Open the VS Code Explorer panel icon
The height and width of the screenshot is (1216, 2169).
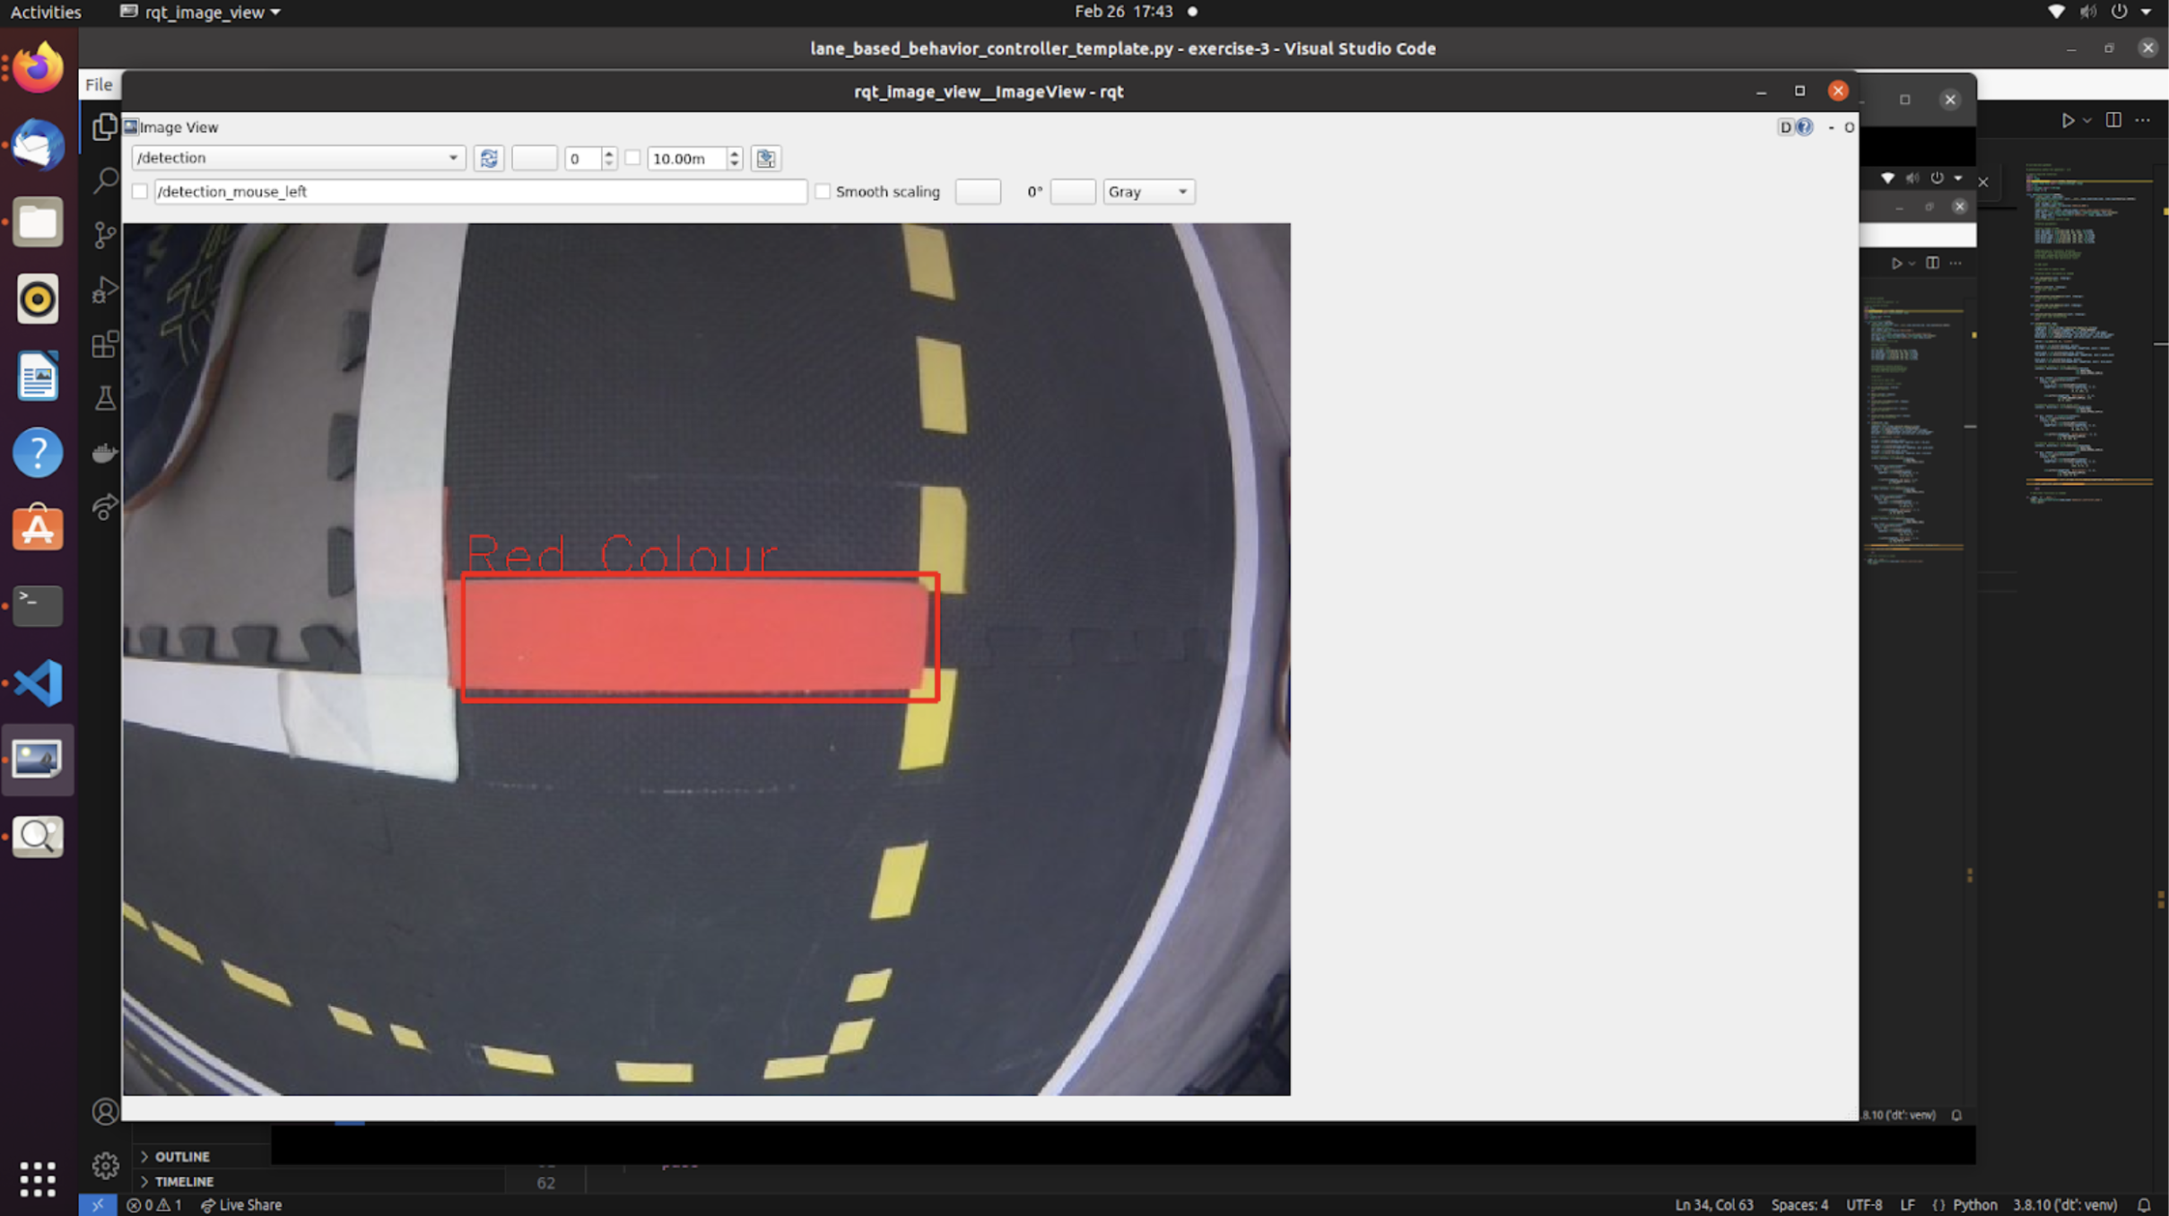coord(105,126)
